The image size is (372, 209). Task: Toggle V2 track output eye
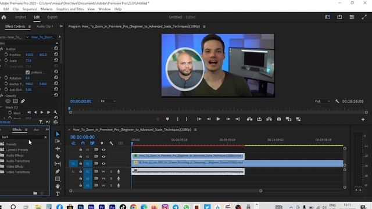pos(103,156)
